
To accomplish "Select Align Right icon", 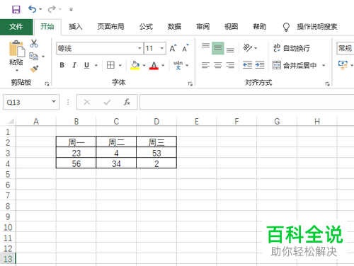I will 230,65.
